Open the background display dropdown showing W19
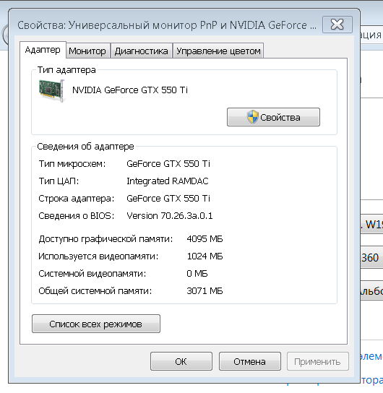 coord(371,224)
